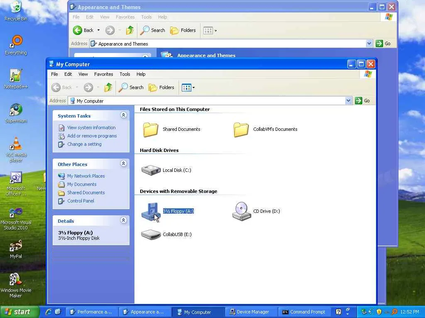Open Views dropdown arrow in My Computer toolbar
Image resolution: width=425 pixels, height=318 pixels.
pyautogui.click(x=193, y=88)
